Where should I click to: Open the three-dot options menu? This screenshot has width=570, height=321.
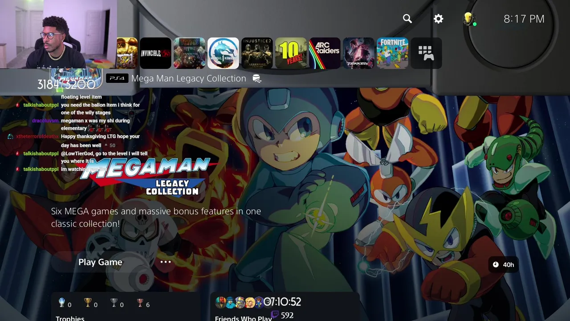166,262
